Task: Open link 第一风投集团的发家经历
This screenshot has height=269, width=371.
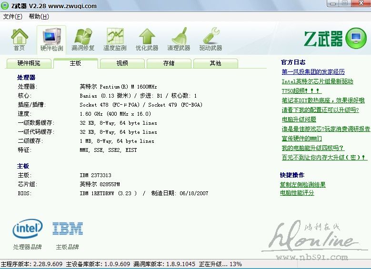Action: pos(313,72)
